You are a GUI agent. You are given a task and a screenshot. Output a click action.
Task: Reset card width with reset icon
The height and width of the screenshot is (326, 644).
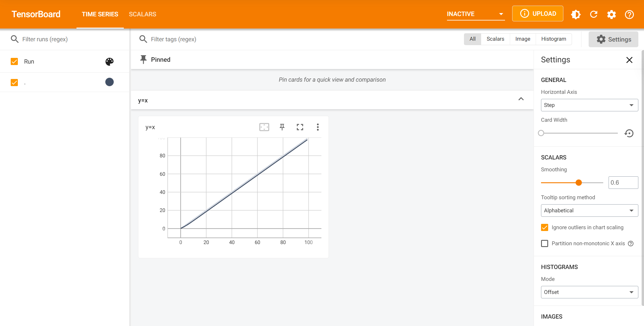click(629, 133)
